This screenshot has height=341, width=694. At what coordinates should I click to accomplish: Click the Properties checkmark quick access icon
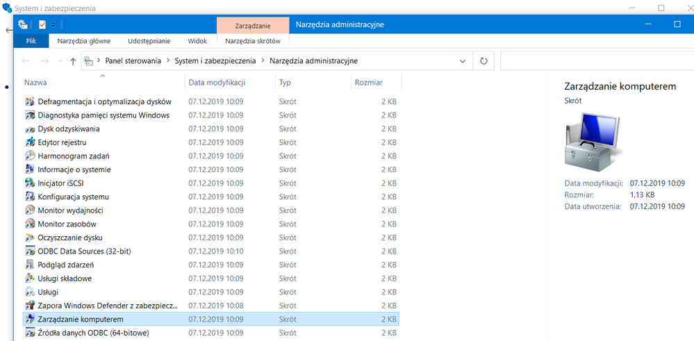pyautogui.click(x=42, y=25)
